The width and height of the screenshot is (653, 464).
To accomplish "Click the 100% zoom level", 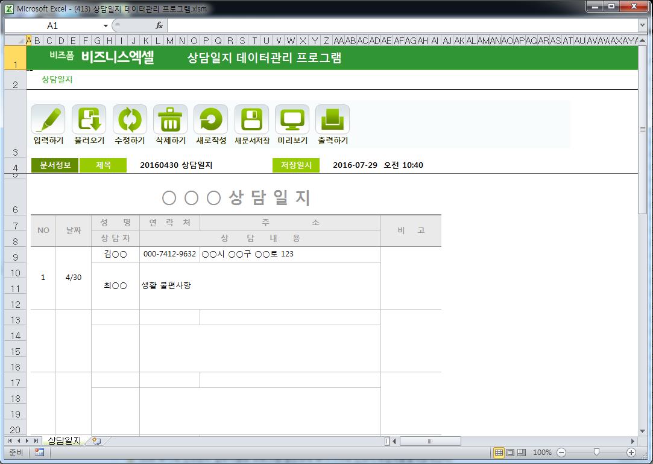I will point(542,453).
